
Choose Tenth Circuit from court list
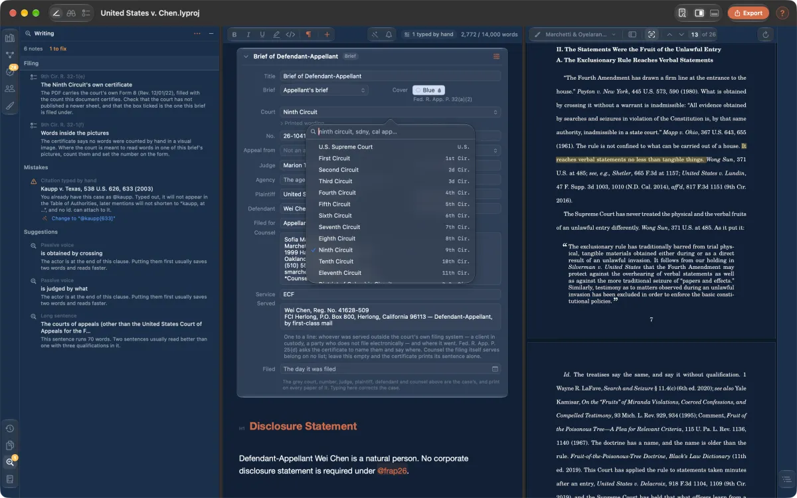(x=390, y=262)
